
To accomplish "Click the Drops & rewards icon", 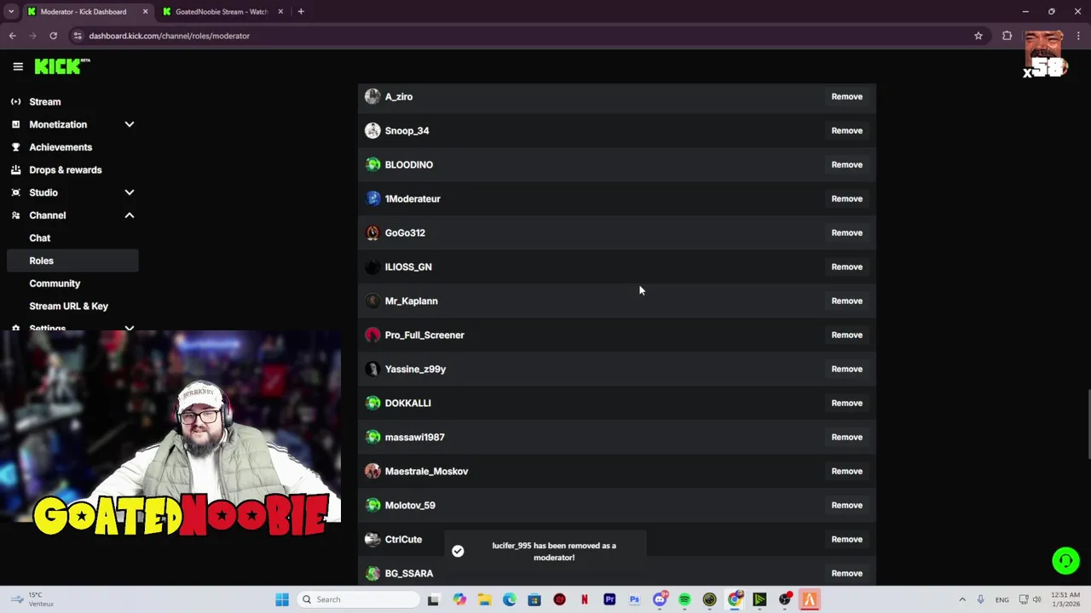I will pos(15,170).
